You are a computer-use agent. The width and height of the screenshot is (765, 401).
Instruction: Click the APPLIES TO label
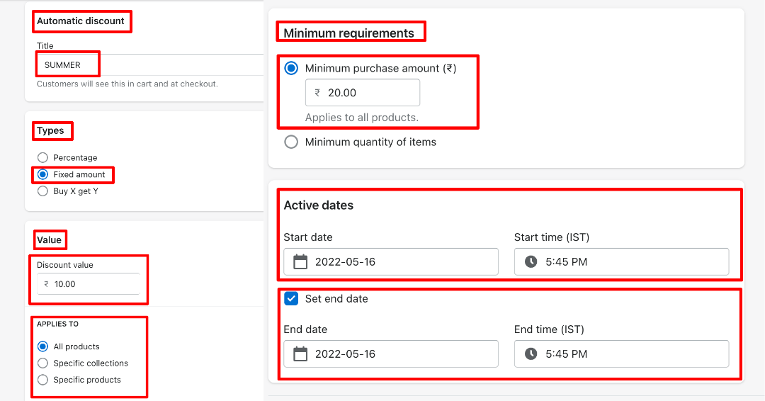pyautogui.click(x=57, y=324)
